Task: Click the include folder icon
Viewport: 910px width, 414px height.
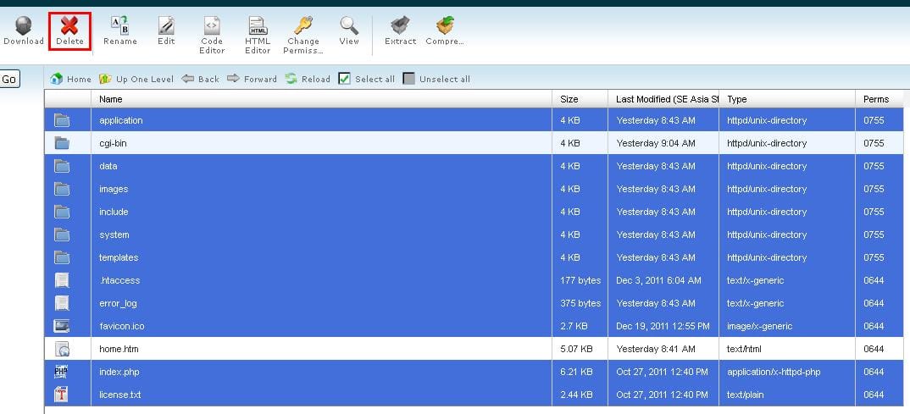Action: [62, 212]
